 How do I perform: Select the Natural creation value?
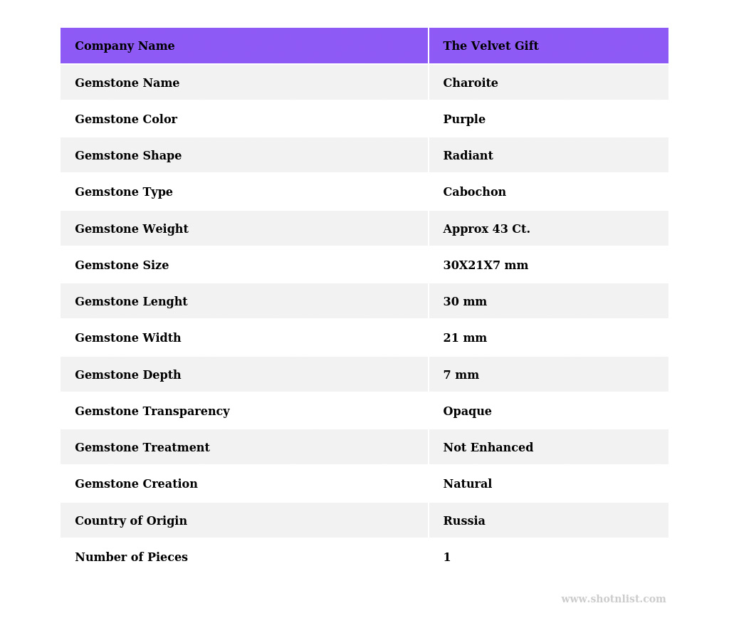(467, 484)
